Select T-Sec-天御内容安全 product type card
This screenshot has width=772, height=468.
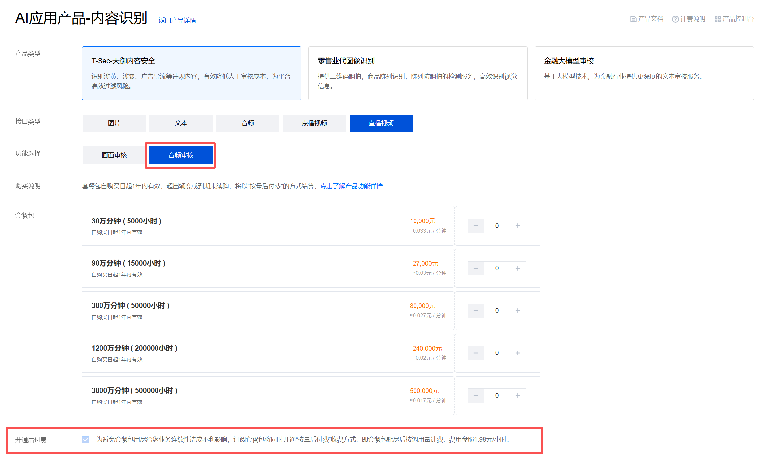[191, 73]
